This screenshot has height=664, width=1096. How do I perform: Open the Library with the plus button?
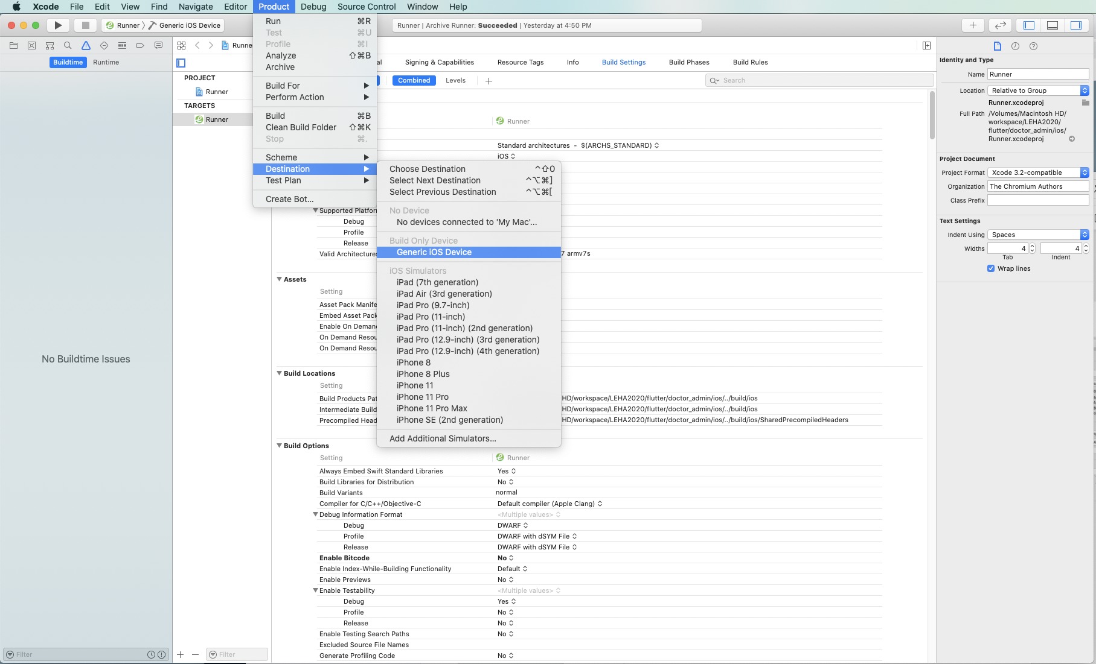[973, 25]
